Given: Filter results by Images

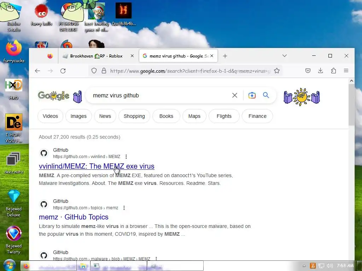Looking at the screenshot, I should pos(78,116).
